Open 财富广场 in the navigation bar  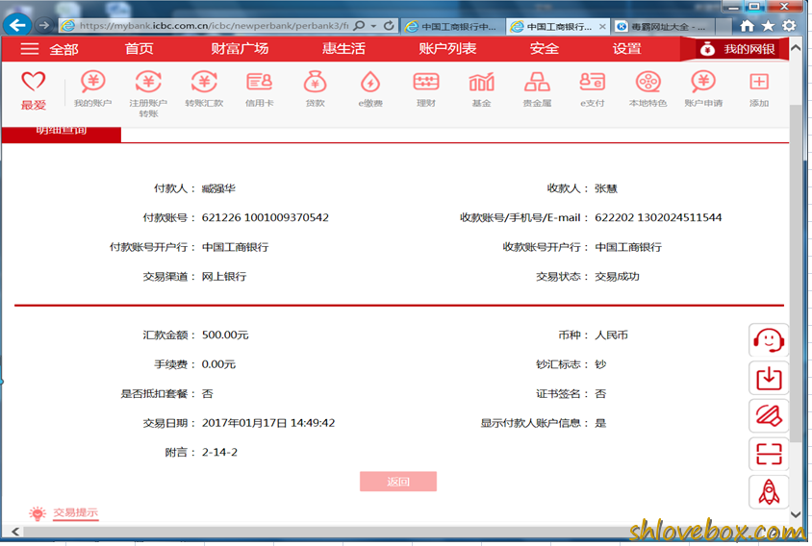(x=240, y=49)
